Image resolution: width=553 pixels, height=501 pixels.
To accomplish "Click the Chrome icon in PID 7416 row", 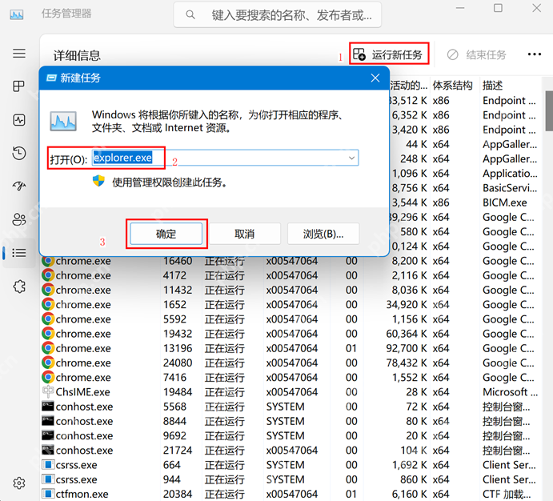I will click(x=48, y=377).
